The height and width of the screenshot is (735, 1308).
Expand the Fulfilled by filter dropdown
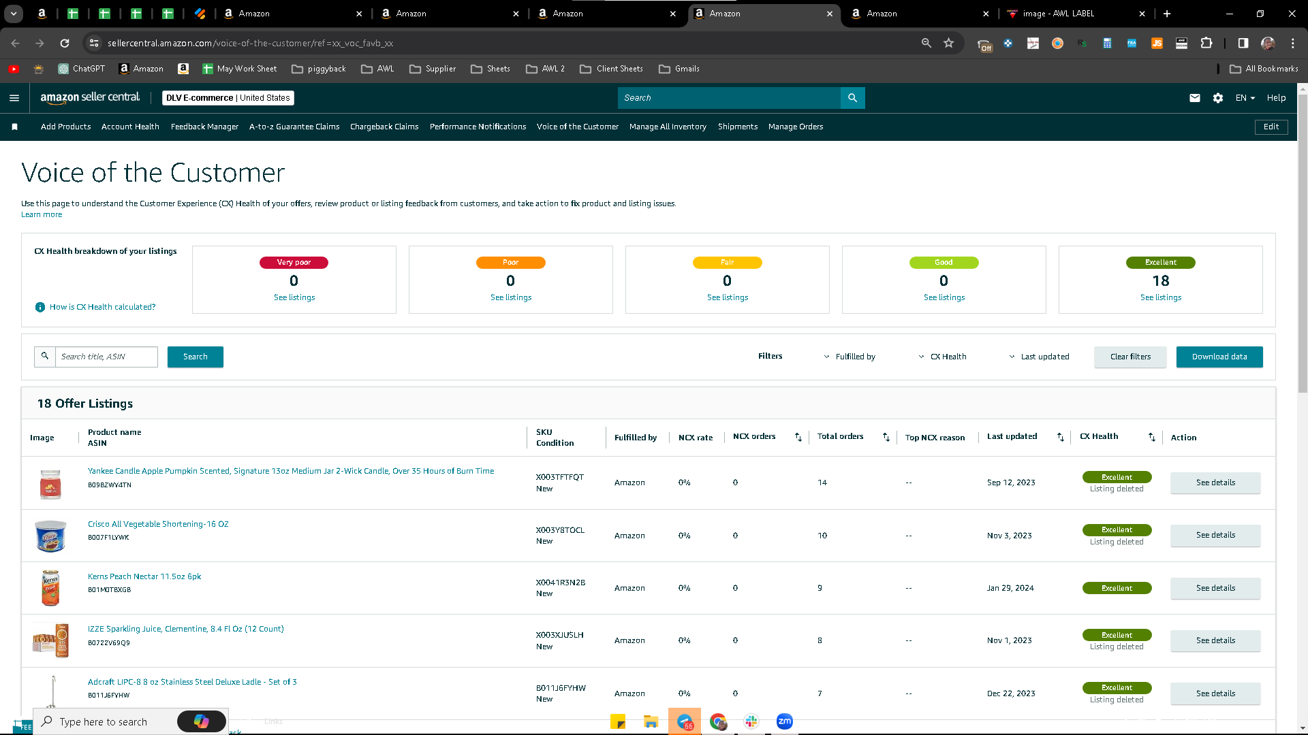click(x=849, y=357)
